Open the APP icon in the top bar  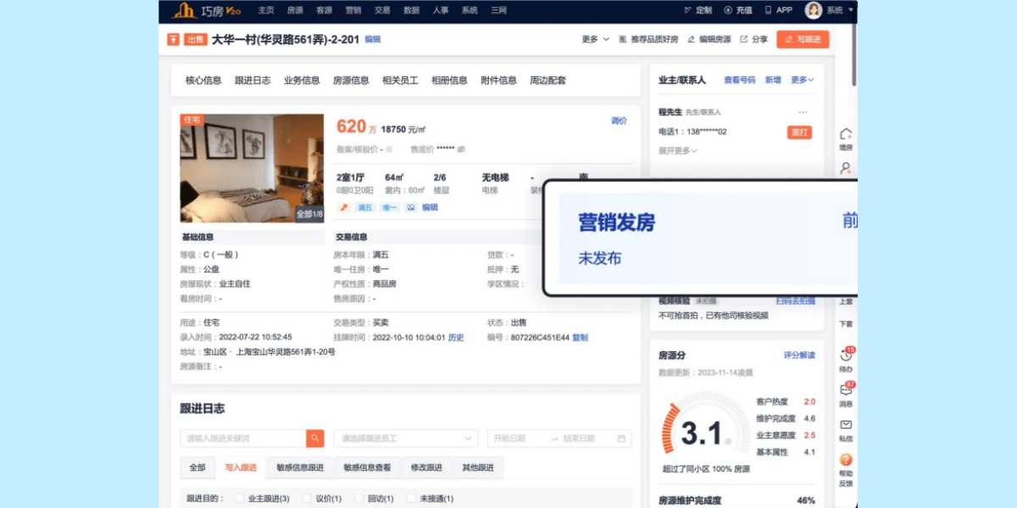coord(777,11)
